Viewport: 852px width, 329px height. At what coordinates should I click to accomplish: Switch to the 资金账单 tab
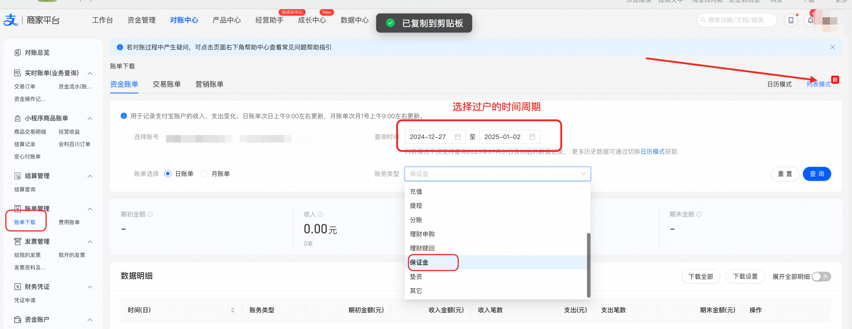coord(124,84)
